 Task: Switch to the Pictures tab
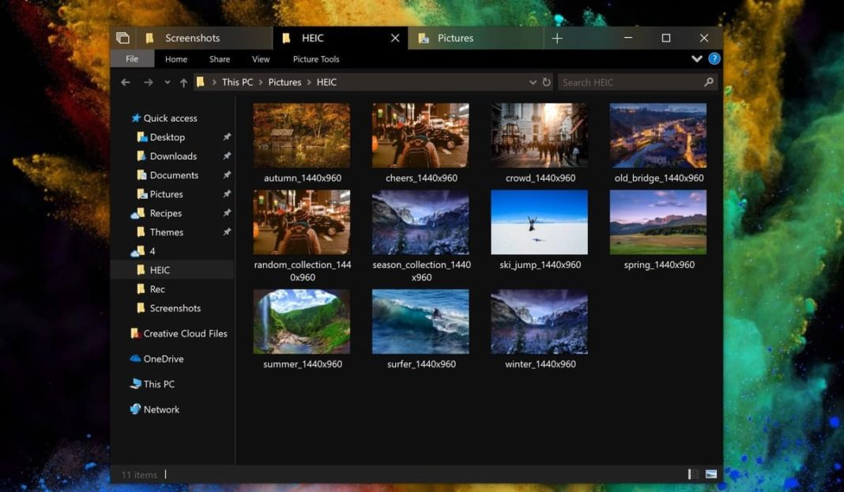(457, 37)
